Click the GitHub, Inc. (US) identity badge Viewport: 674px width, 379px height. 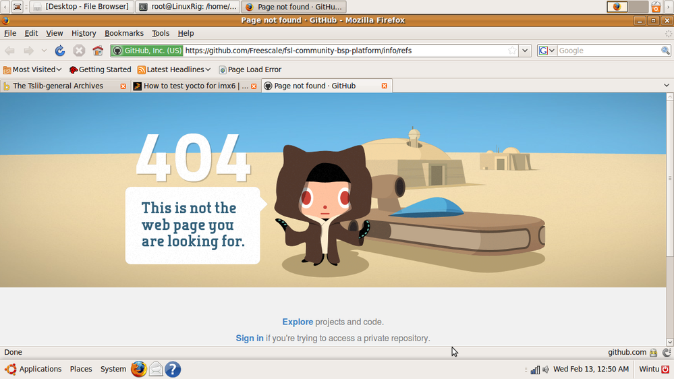pyautogui.click(x=148, y=51)
